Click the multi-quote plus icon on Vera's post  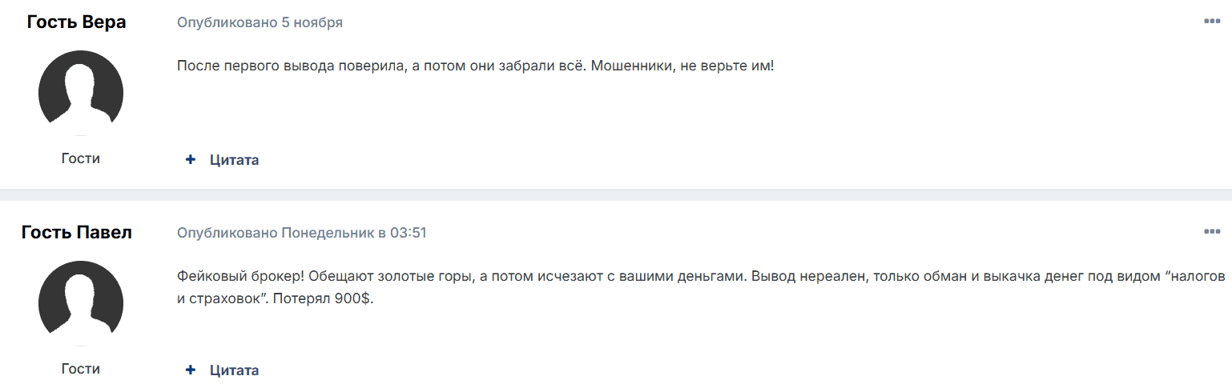pyautogui.click(x=190, y=160)
